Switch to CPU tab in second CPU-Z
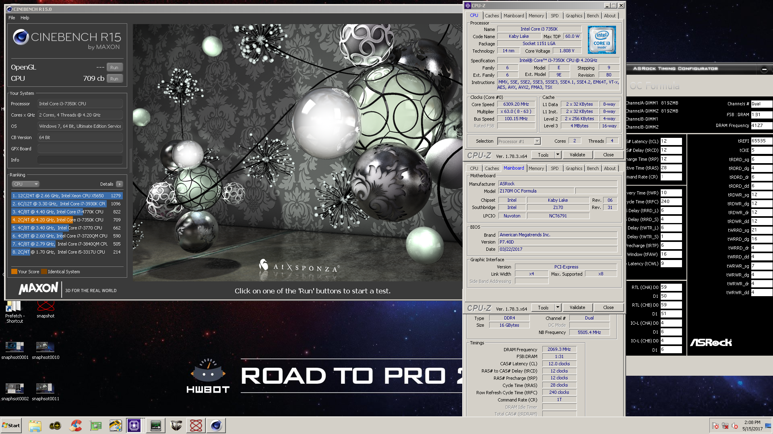The height and width of the screenshot is (434, 773). point(474,168)
